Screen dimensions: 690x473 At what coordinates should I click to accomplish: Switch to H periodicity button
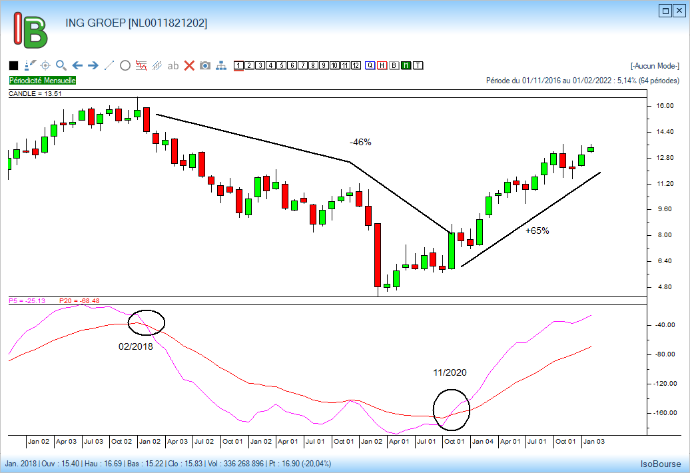pos(382,65)
